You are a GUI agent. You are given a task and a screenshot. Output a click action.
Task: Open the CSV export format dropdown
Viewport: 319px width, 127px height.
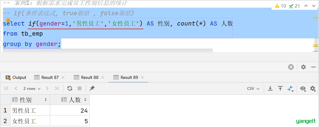[x=253, y=89]
